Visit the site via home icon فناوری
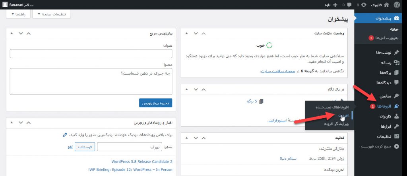The image size is (407, 176). tap(380, 5)
